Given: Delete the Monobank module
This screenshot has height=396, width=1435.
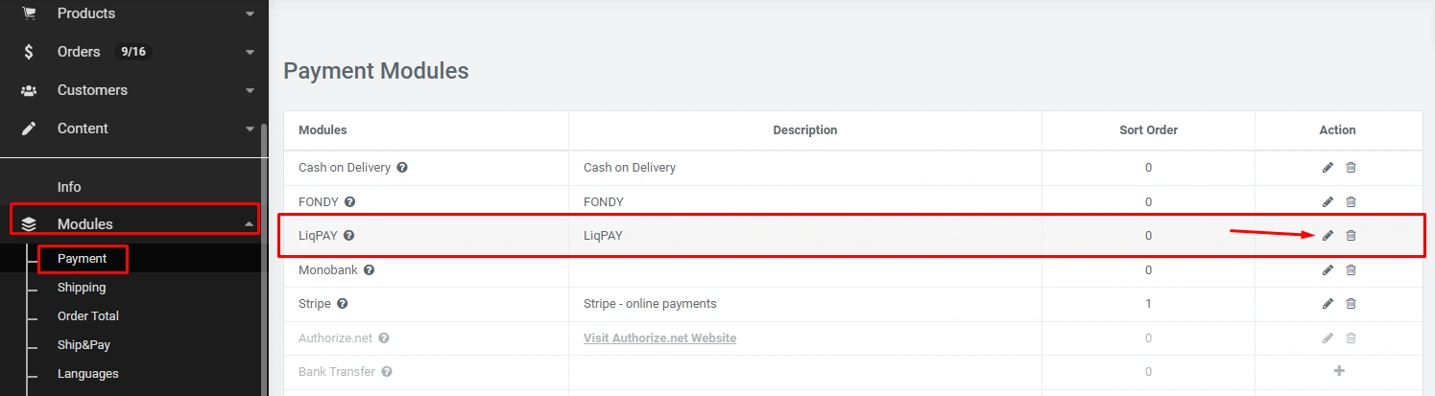Looking at the screenshot, I should pyautogui.click(x=1351, y=270).
